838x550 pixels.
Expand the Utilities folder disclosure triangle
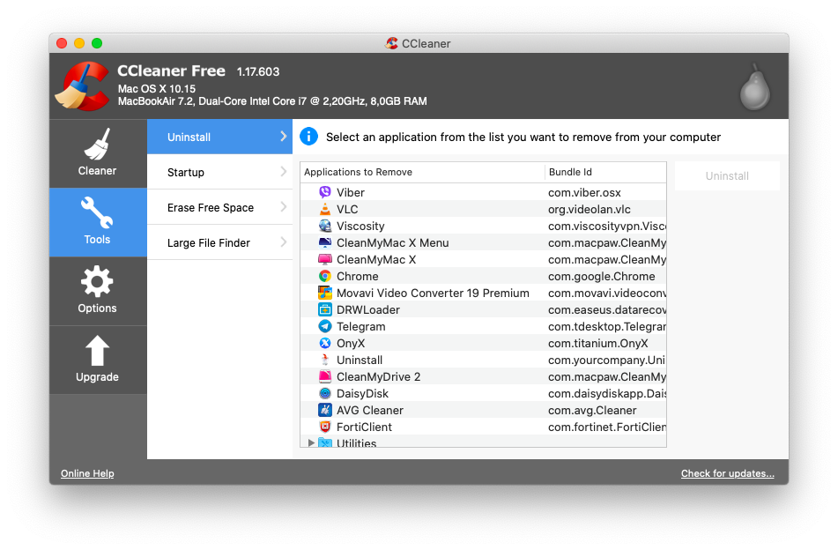pyautogui.click(x=311, y=442)
